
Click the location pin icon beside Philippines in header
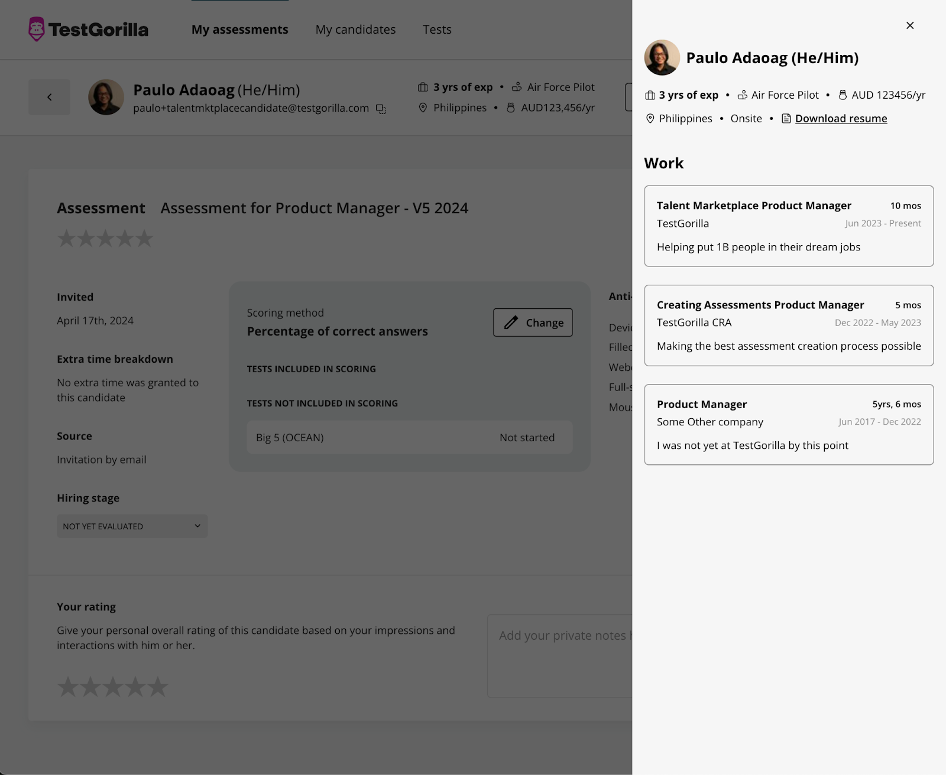[x=423, y=108]
